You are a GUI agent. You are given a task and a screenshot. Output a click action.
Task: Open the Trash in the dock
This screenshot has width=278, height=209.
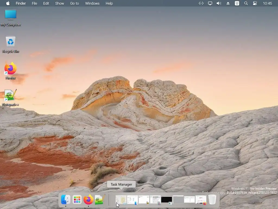(212, 199)
